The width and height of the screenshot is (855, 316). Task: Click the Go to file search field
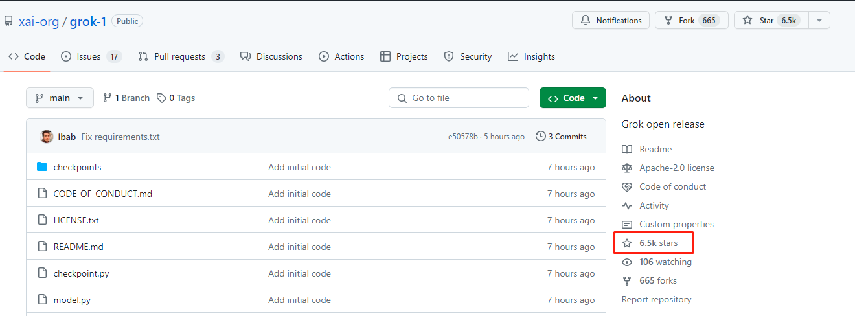459,98
